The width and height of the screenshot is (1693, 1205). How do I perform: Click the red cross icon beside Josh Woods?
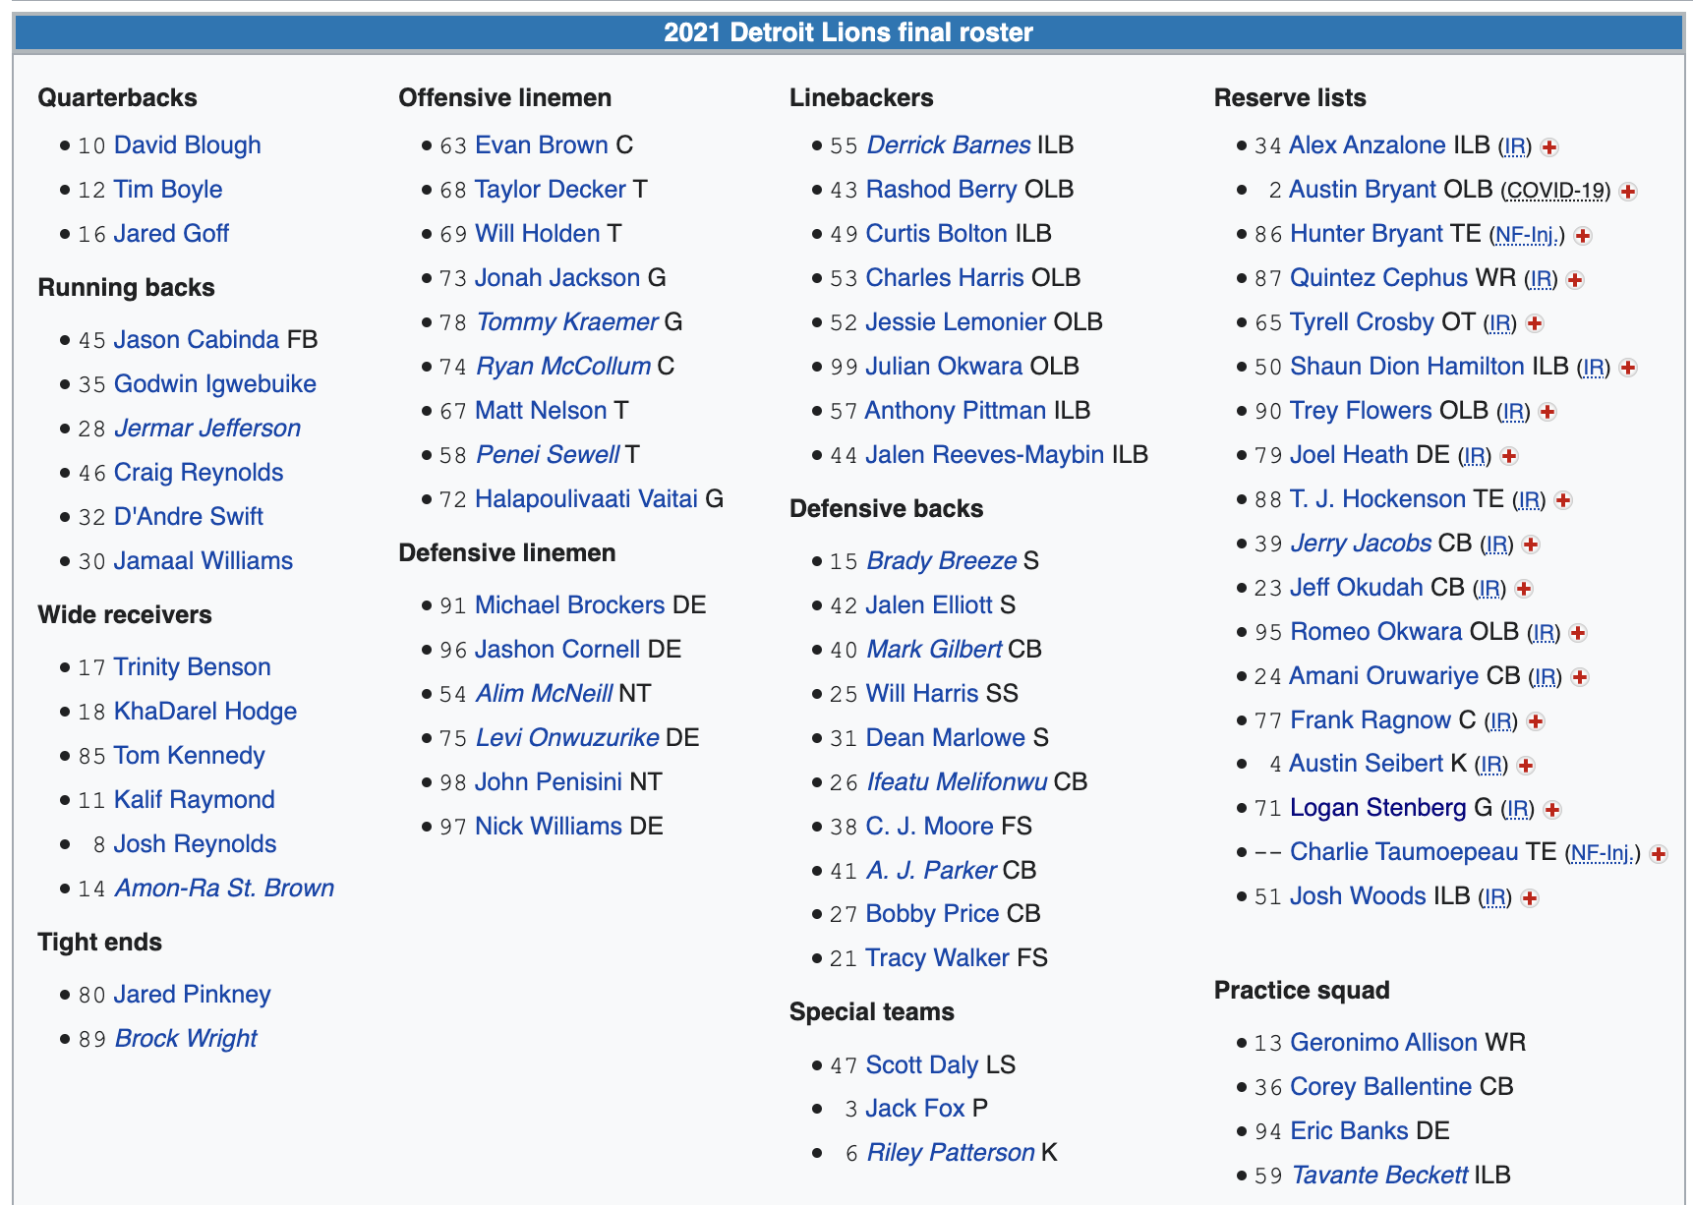tap(1530, 897)
